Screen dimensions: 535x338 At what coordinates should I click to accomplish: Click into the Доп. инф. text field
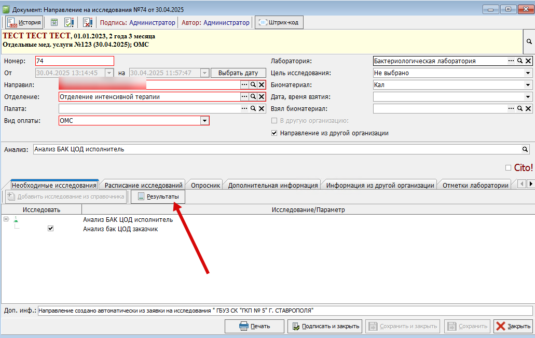point(285,311)
